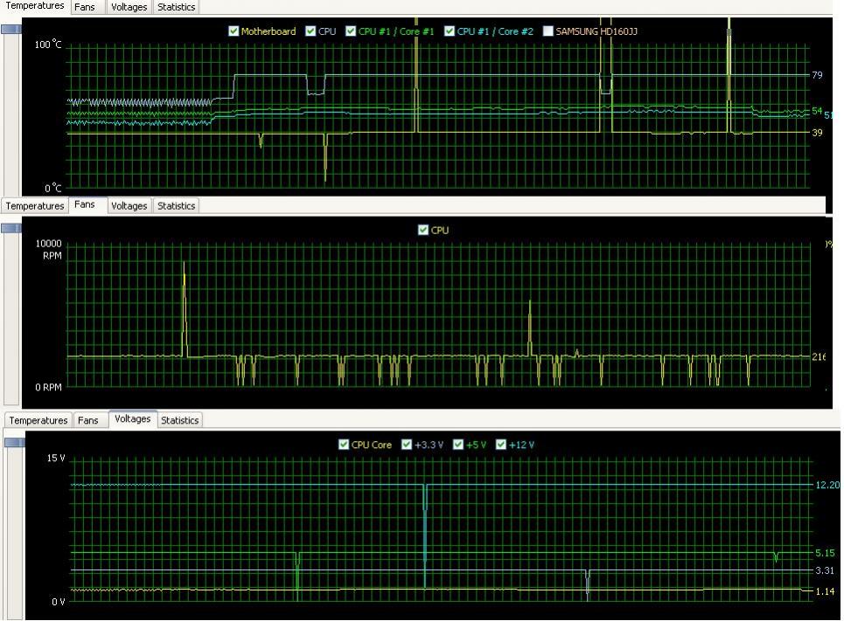844x621 pixels.
Task: Select Temperatures tab above the voltage graph
Action: click(x=38, y=420)
